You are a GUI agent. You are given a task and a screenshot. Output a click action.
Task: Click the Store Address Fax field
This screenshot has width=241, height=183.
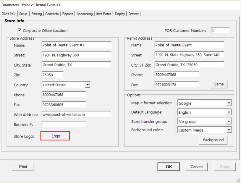click(x=64, y=105)
